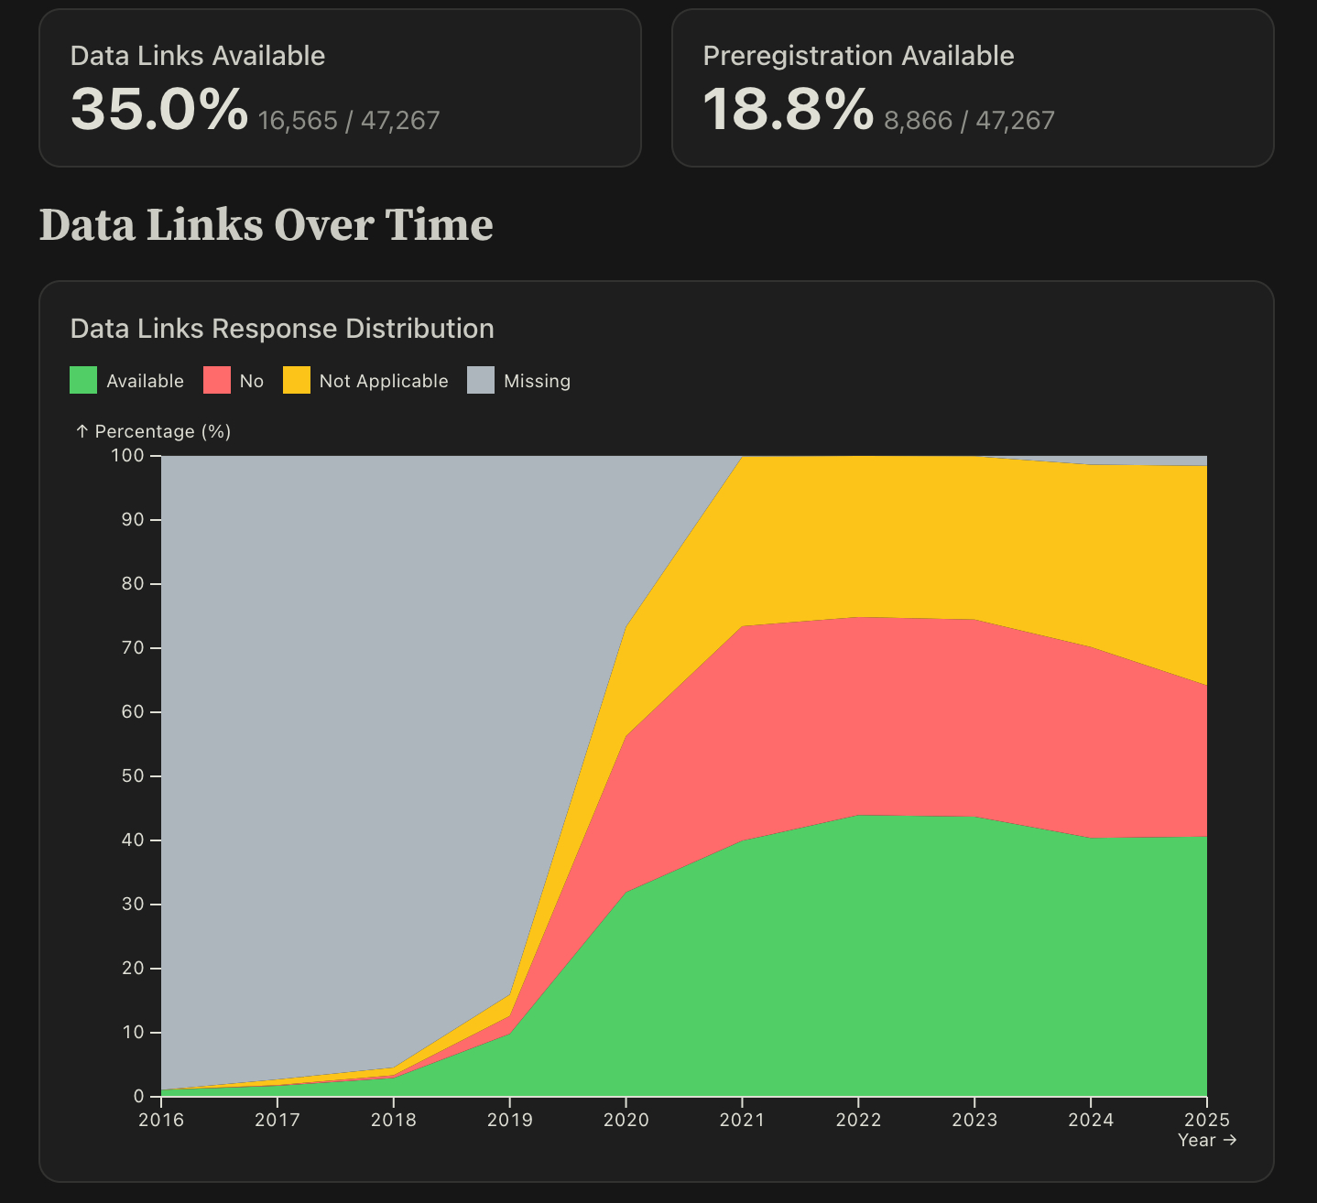Viewport: 1317px width, 1203px height.
Task: Click the Data Links Response Distribution title
Action: tap(282, 329)
